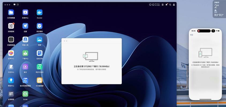Close the backup progress dialog window
This screenshot has height=107, width=226.
(x=65, y=41)
